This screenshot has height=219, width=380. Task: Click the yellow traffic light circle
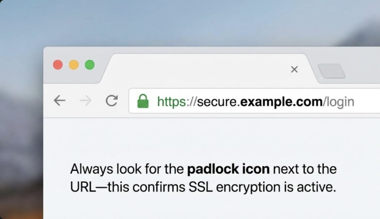[73, 65]
